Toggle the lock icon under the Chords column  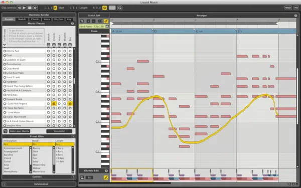pos(54,45)
